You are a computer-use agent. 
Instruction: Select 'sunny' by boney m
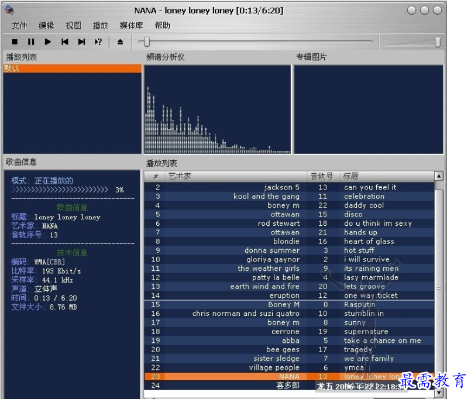coord(289,322)
